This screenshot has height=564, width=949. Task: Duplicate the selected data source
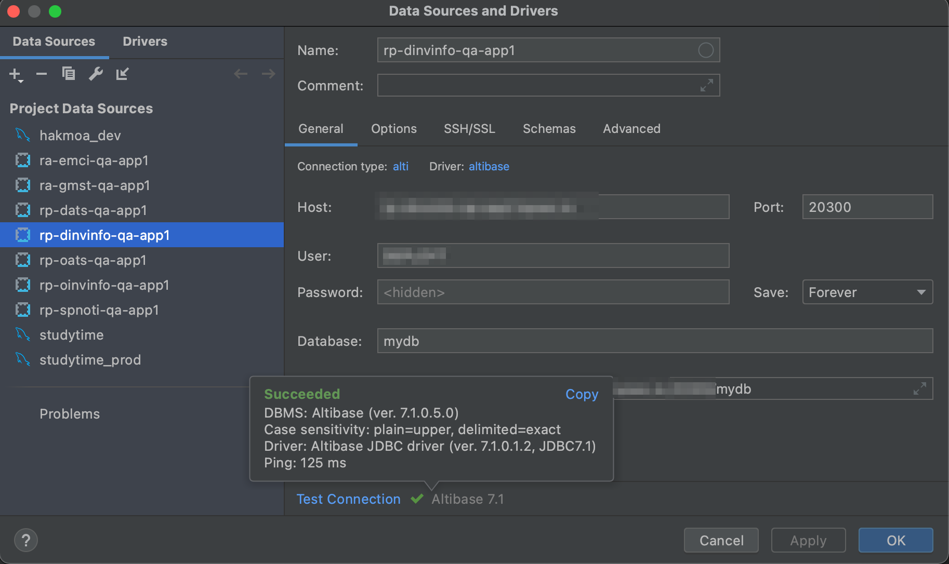click(x=69, y=74)
